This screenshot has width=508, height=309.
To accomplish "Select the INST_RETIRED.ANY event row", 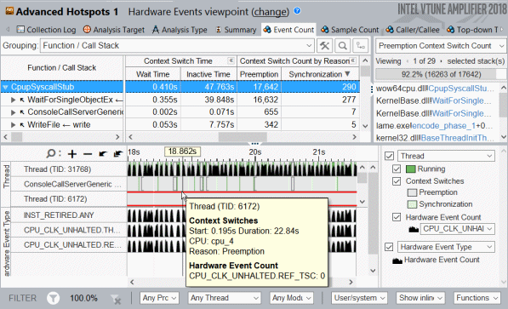I will coord(59,215).
